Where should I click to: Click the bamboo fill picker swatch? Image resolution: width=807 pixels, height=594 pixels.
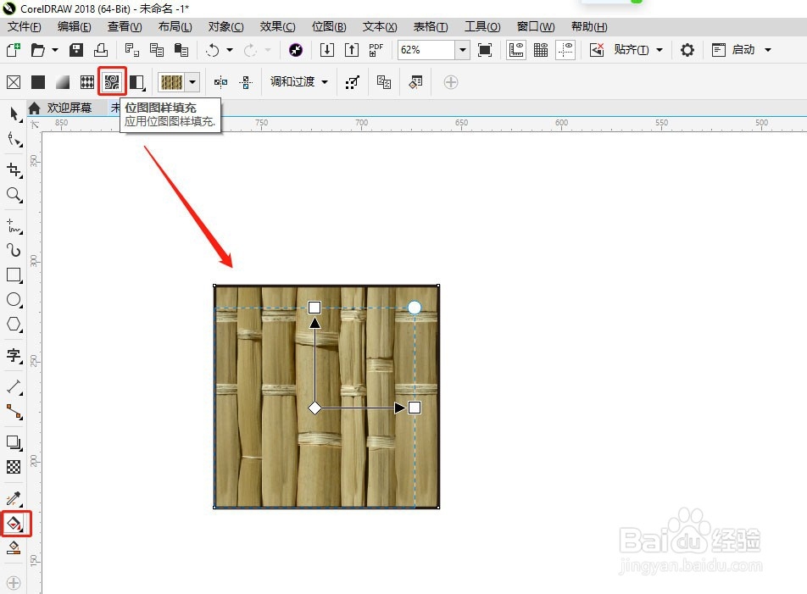[x=172, y=82]
